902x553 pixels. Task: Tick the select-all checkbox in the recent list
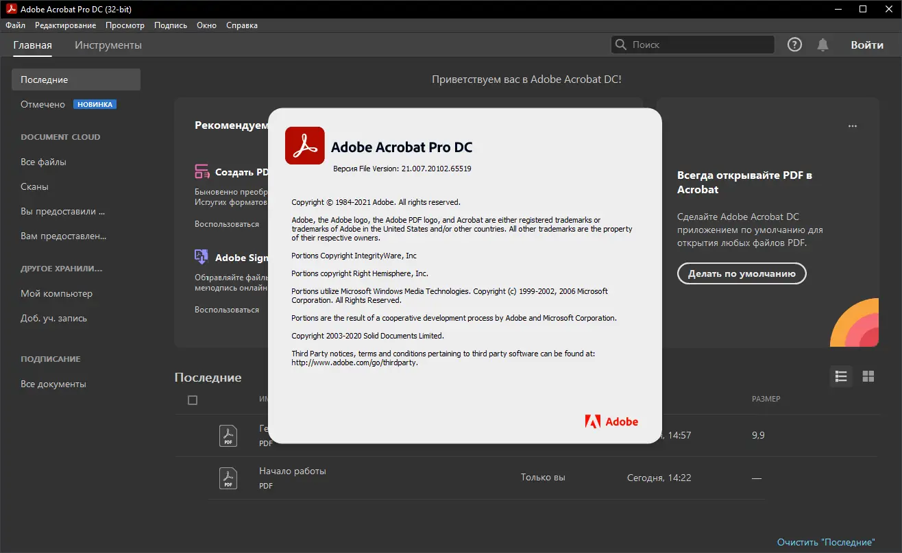coord(193,400)
